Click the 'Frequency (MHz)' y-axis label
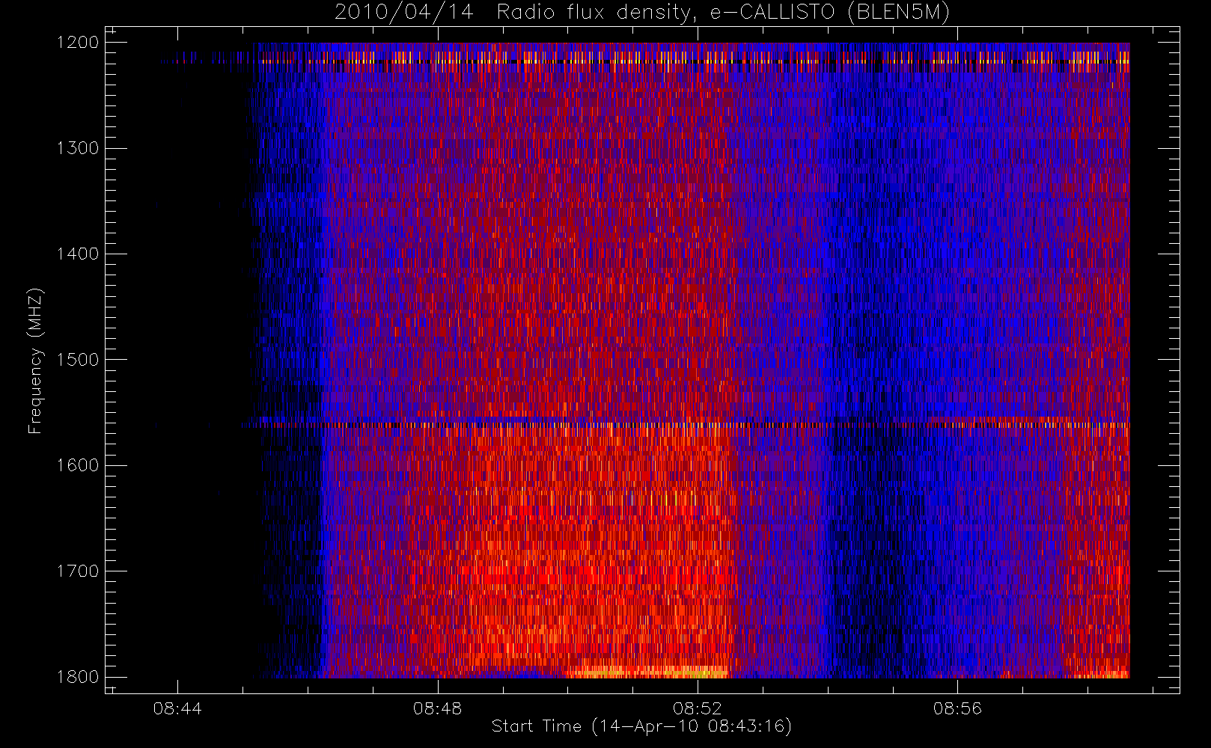 [35, 361]
